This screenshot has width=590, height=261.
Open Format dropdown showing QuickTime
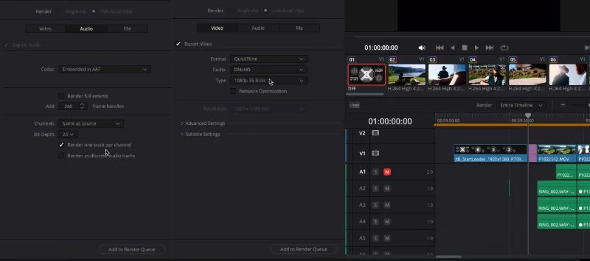(268, 59)
